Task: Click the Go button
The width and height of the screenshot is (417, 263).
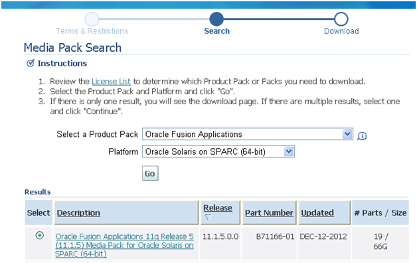Action: click(x=150, y=173)
